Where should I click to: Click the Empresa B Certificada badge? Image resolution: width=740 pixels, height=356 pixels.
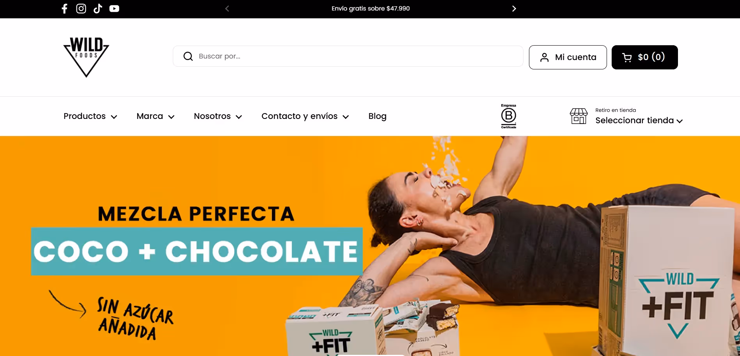(x=509, y=116)
